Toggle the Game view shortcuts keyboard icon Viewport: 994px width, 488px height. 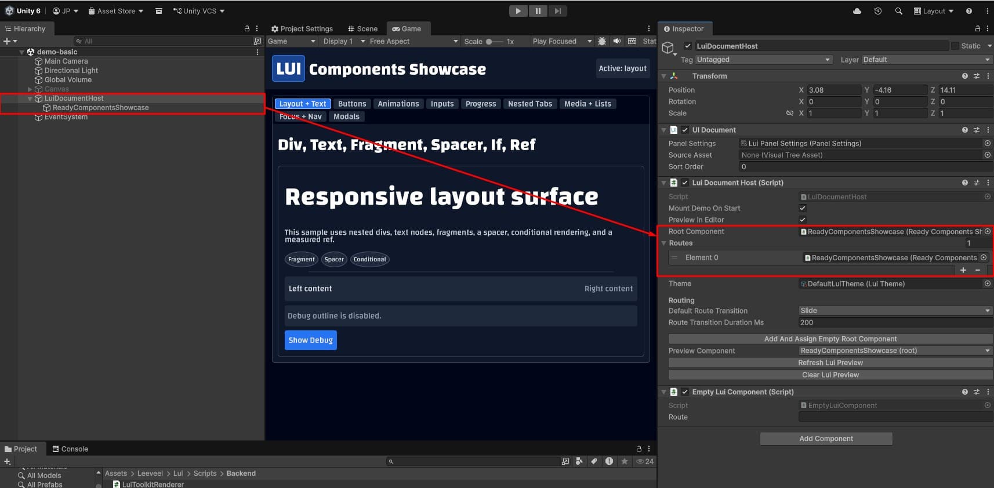point(632,41)
